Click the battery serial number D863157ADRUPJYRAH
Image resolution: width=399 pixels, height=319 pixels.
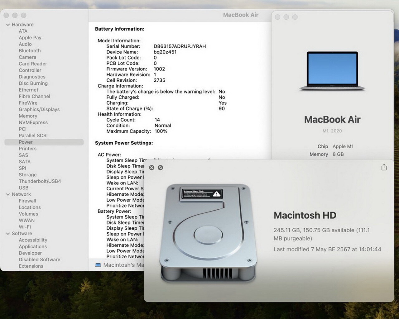tap(180, 46)
